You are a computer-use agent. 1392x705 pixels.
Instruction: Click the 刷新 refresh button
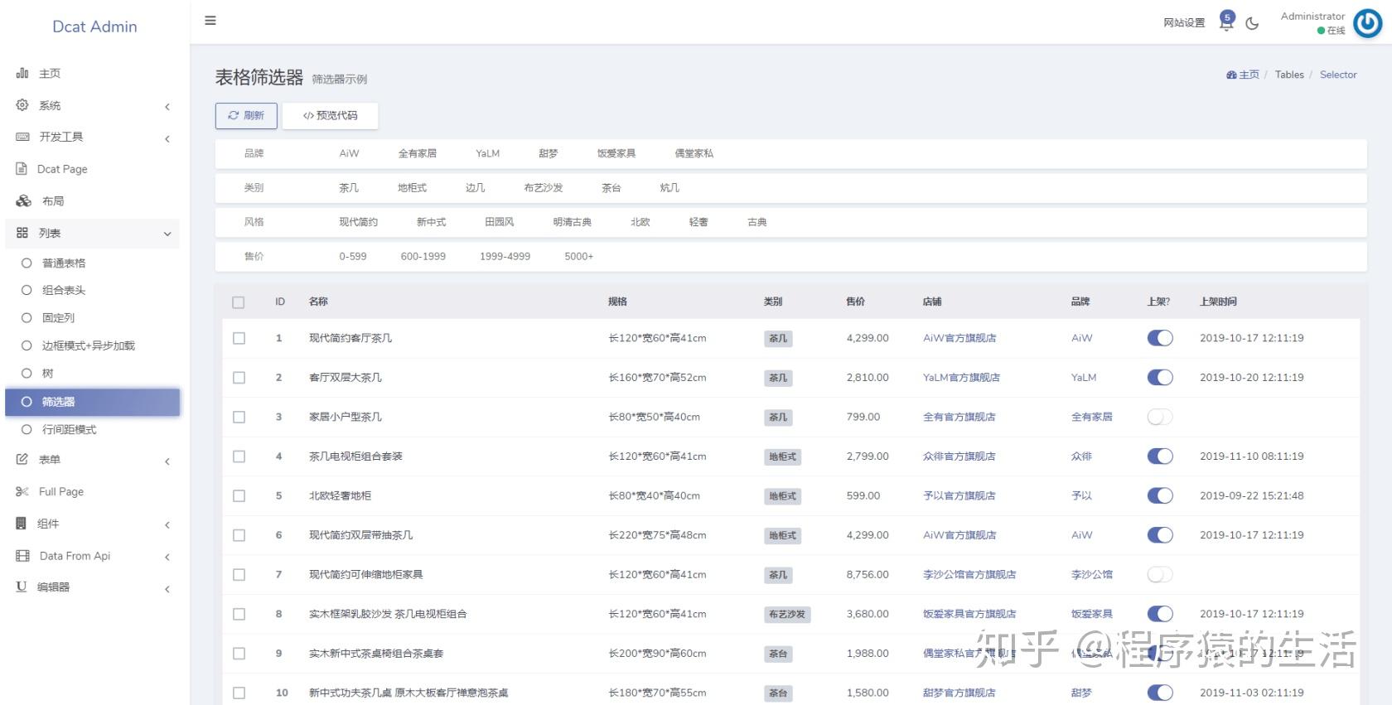[246, 115]
